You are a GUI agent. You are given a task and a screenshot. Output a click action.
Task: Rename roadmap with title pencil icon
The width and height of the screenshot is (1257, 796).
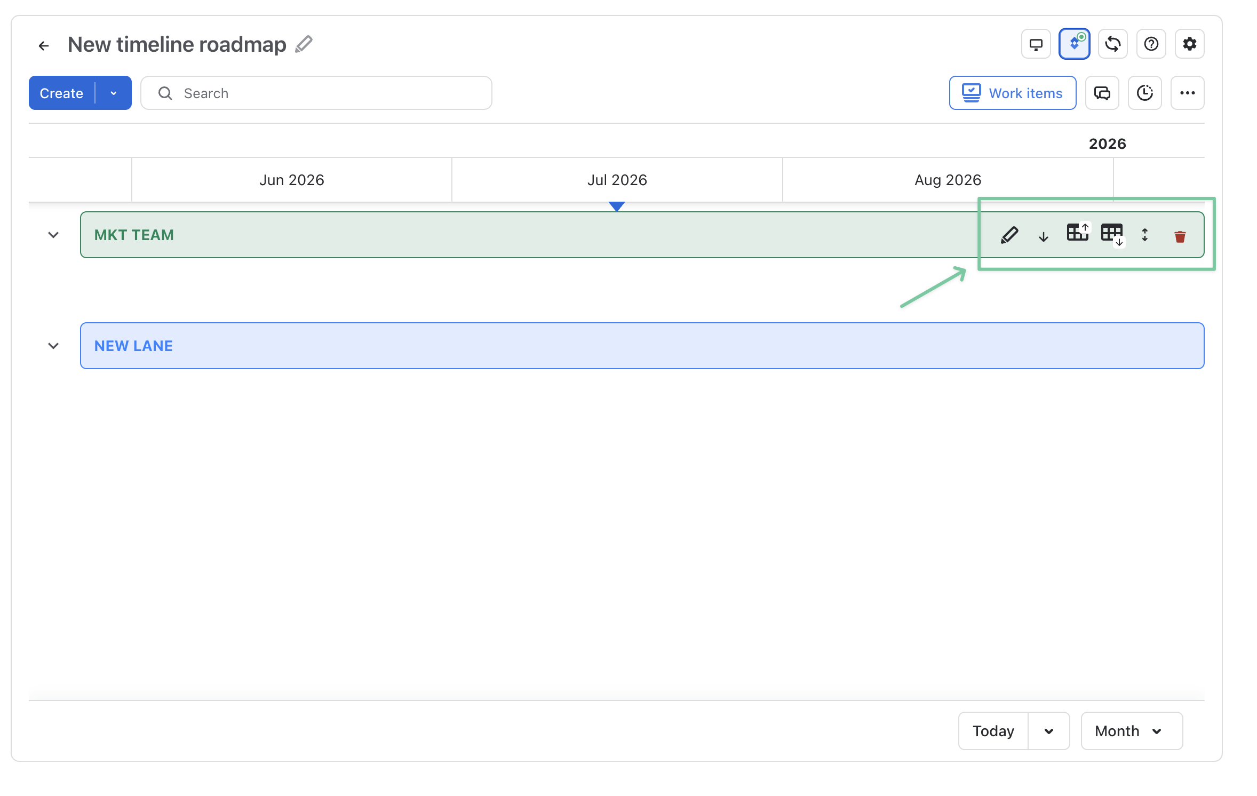click(304, 44)
